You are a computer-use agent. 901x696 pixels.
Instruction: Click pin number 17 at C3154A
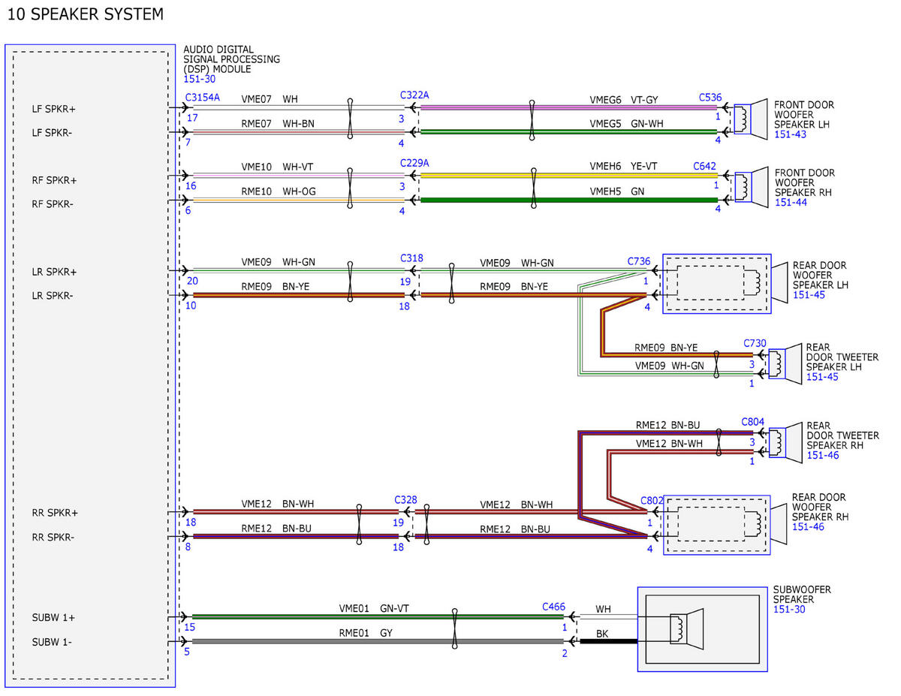click(x=192, y=118)
